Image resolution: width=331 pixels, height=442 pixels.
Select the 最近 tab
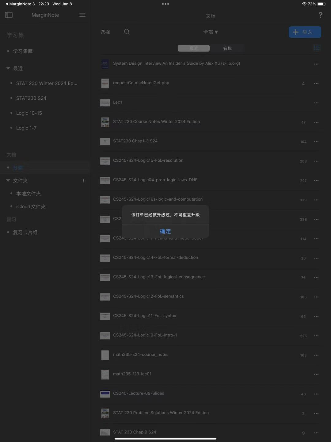(x=193, y=48)
